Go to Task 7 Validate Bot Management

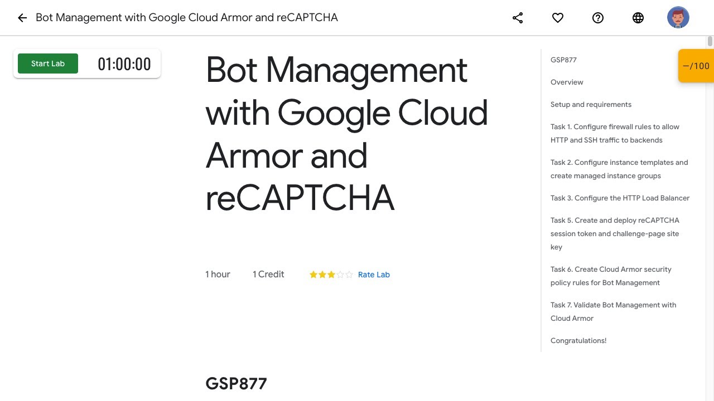[613, 311]
